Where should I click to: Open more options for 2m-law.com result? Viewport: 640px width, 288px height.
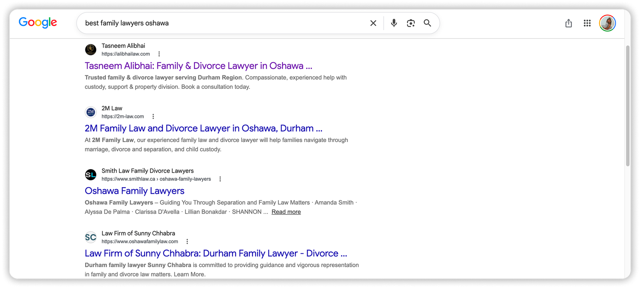click(x=153, y=116)
